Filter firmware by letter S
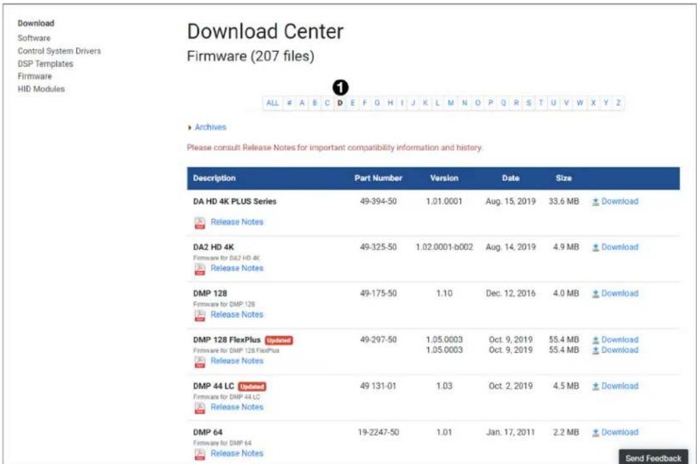Image resolution: width=697 pixels, height=464 pixels. click(x=528, y=103)
